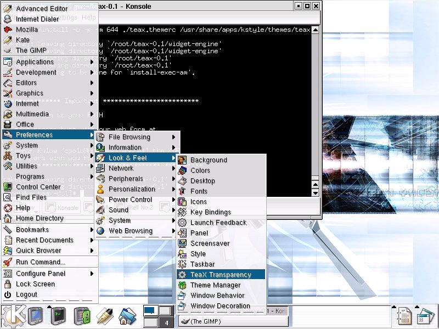Open the Multimedia menu category
This screenshot has width=439, height=329.
pyautogui.click(x=49, y=114)
